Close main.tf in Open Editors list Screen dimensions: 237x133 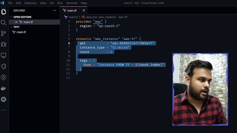tap(16, 22)
